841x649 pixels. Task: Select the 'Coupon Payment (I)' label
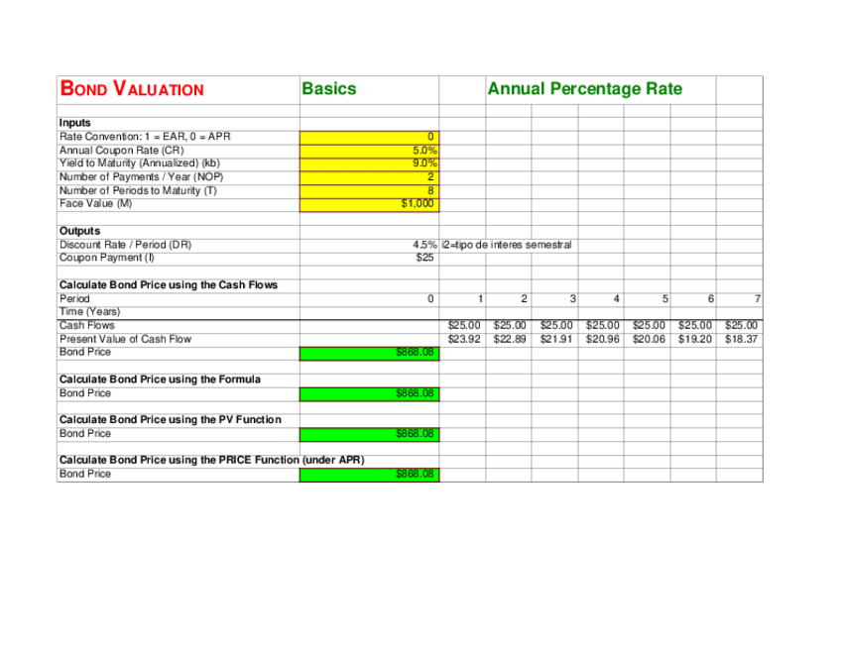click(107, 258)
